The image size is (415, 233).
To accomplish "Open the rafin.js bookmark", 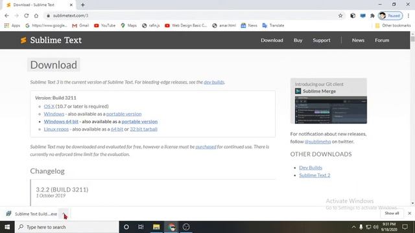I will click(x=151, y=25).
